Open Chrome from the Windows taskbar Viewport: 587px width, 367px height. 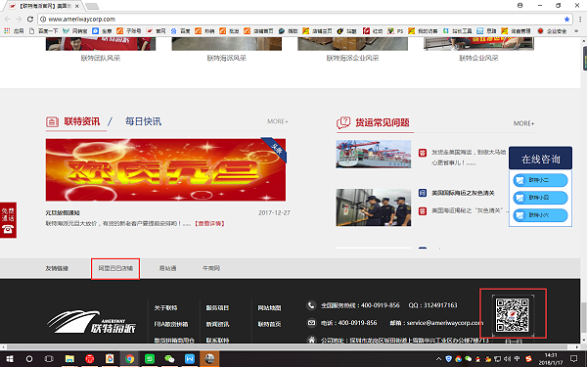click(x=129, y=359)
